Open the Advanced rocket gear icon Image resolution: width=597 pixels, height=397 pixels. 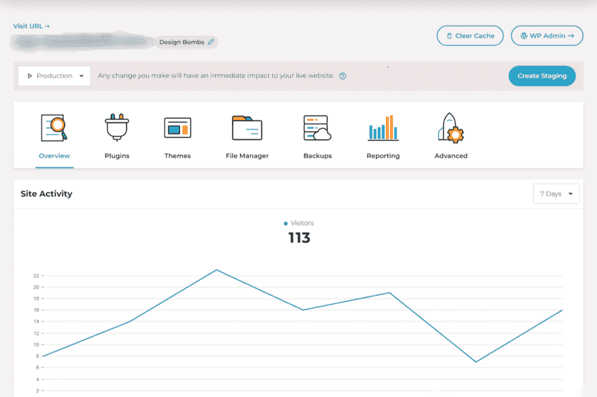pos(451,128)
